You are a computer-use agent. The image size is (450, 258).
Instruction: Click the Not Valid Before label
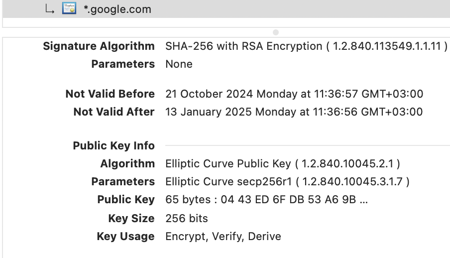(110, 94)
